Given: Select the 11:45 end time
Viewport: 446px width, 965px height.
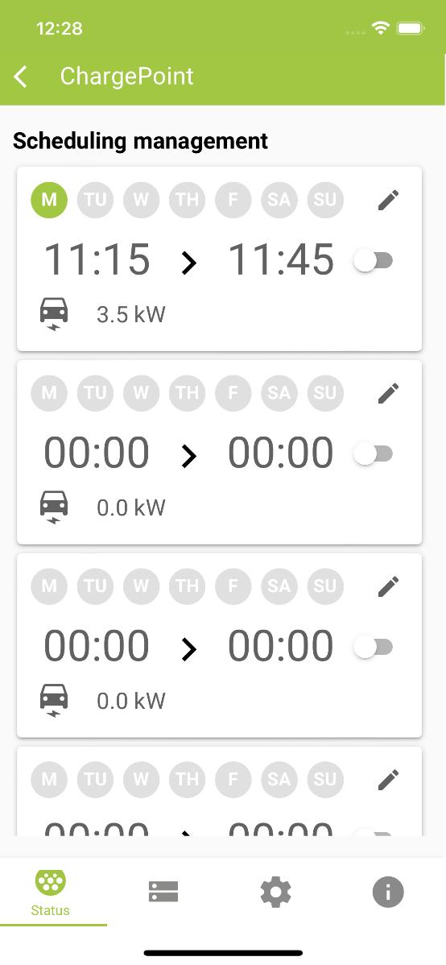Looking at the screenshot, I should [x=281, y=259].
